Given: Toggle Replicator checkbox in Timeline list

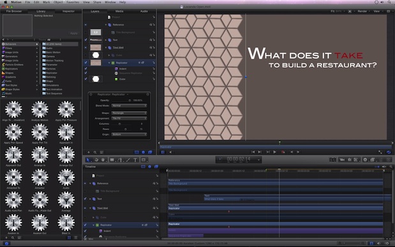Looking at the screenshot, I should click(85, 225).
